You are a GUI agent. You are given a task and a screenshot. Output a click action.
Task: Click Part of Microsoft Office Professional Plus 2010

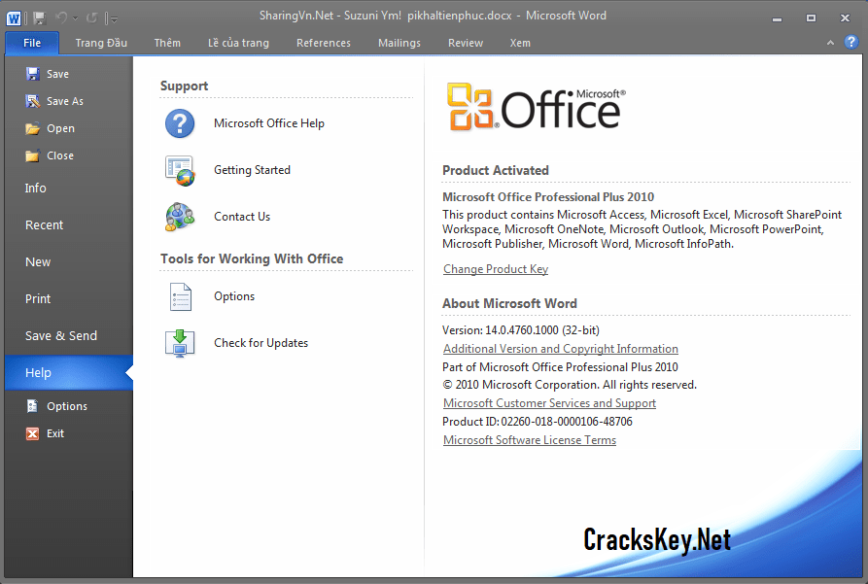(x=560, y=367)
